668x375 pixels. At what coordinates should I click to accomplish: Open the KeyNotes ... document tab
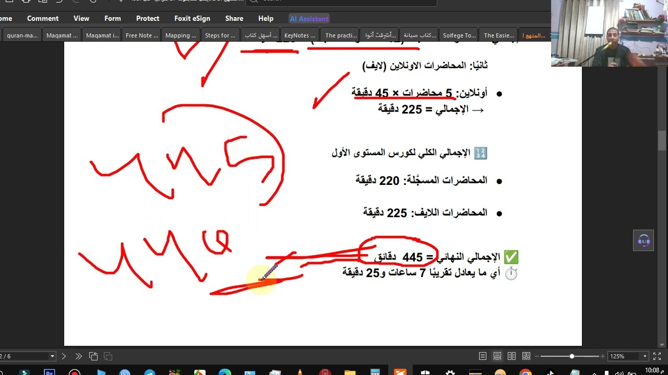(x=300, y=35)
